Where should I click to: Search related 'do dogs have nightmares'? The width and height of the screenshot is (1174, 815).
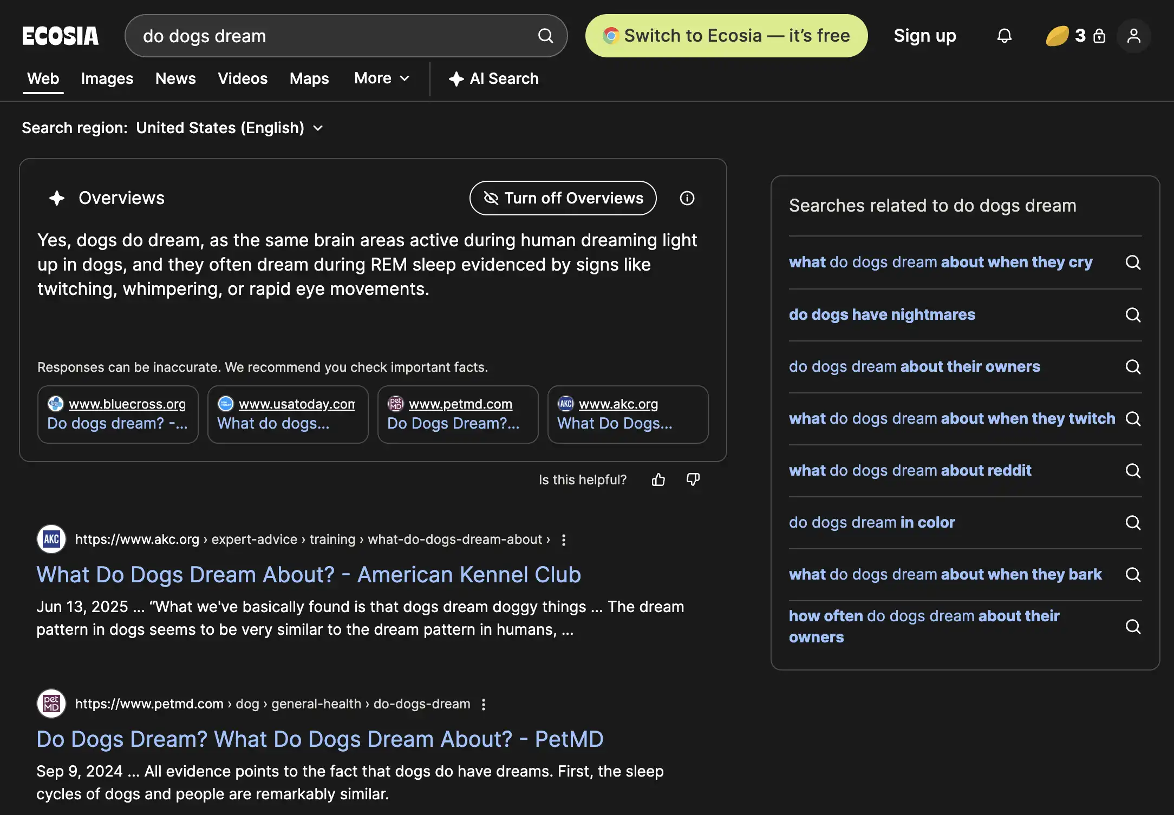coord(882,314)
